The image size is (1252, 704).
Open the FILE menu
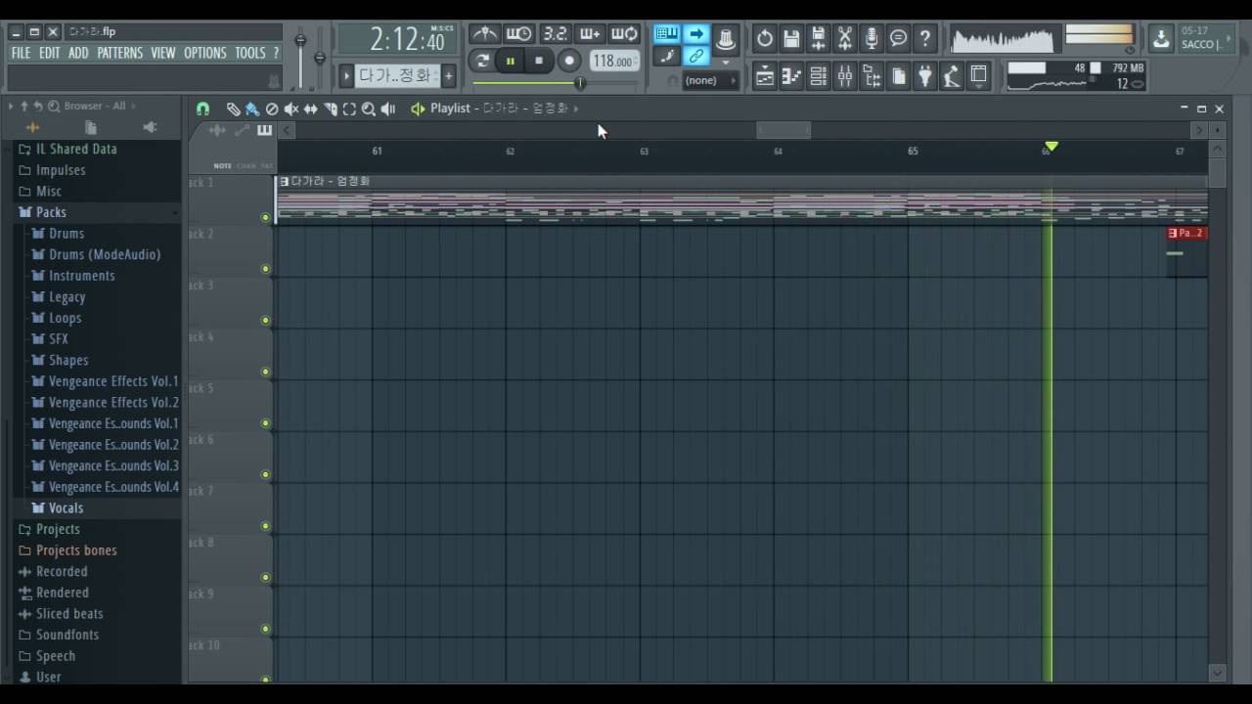21,53
